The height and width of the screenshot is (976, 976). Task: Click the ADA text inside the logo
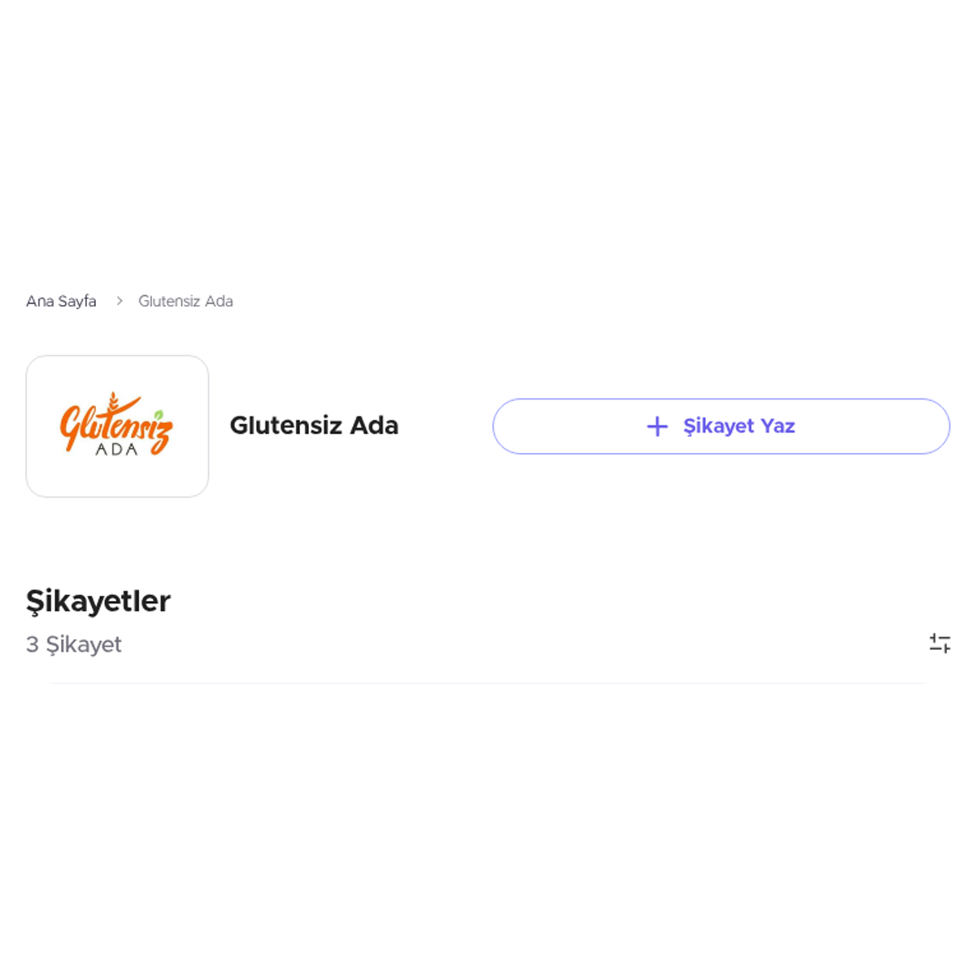point(117,449)
